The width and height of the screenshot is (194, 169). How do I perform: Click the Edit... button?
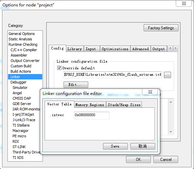[x=76, y=84]
